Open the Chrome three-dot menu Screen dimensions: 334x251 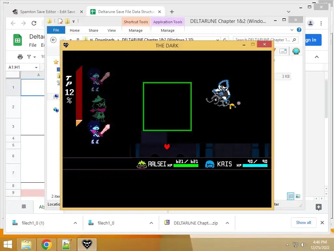point(321,23)
